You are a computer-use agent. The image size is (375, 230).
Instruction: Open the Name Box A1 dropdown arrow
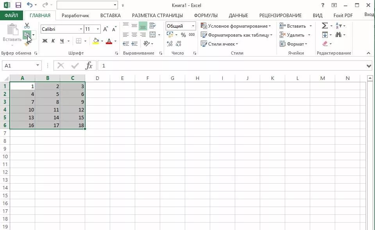(37, 65)
